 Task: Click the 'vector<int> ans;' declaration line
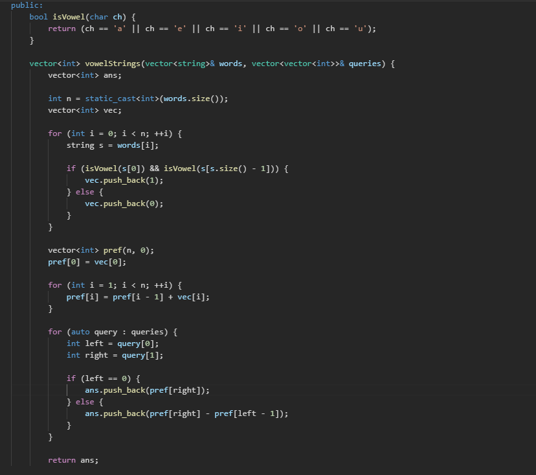click(x=85, y=75)
